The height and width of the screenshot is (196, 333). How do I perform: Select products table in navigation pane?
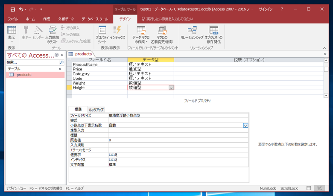tap(35, 75)
